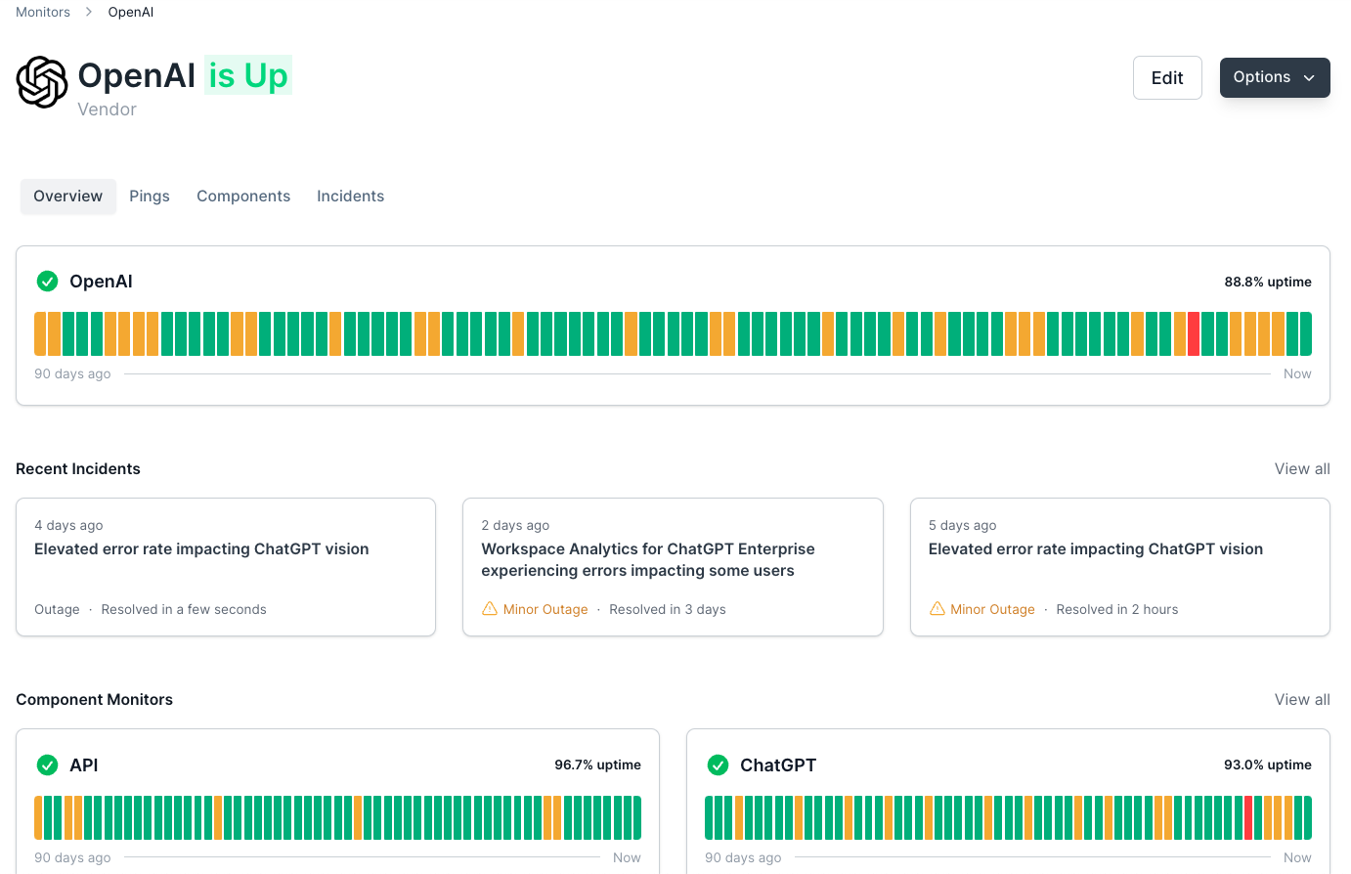This screenshot has width=1351, height=874.
Task: Switch to the Pings tab
Action: pos(150,197)
